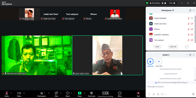Expand the React options arrow
Screen dimensions: 196x98
pyautogui.click(x=72, y=93)
